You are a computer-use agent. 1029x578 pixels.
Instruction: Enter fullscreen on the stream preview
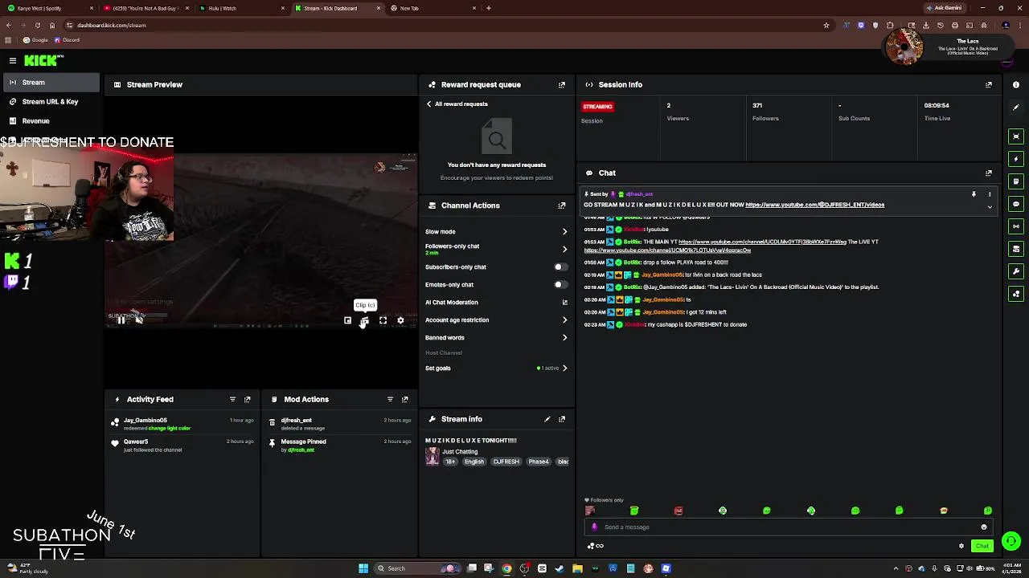click(x=383, y=320)
